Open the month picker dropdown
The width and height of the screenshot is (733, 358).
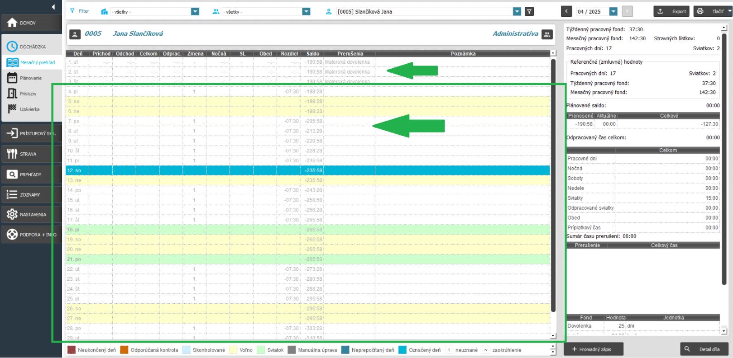click(613, 12)
